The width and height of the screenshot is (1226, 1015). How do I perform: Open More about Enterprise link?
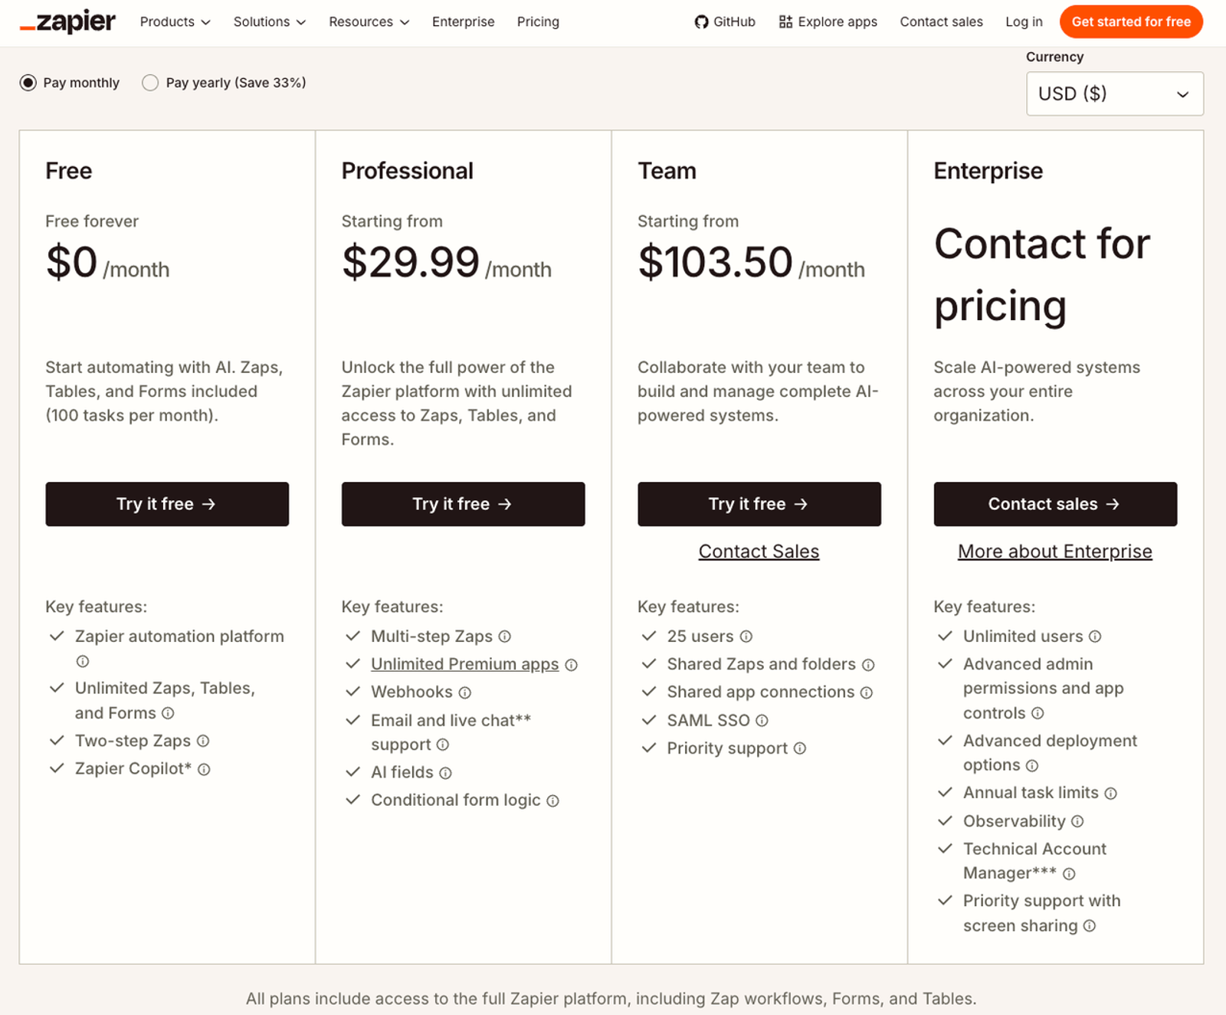[x=1055, y=552]
